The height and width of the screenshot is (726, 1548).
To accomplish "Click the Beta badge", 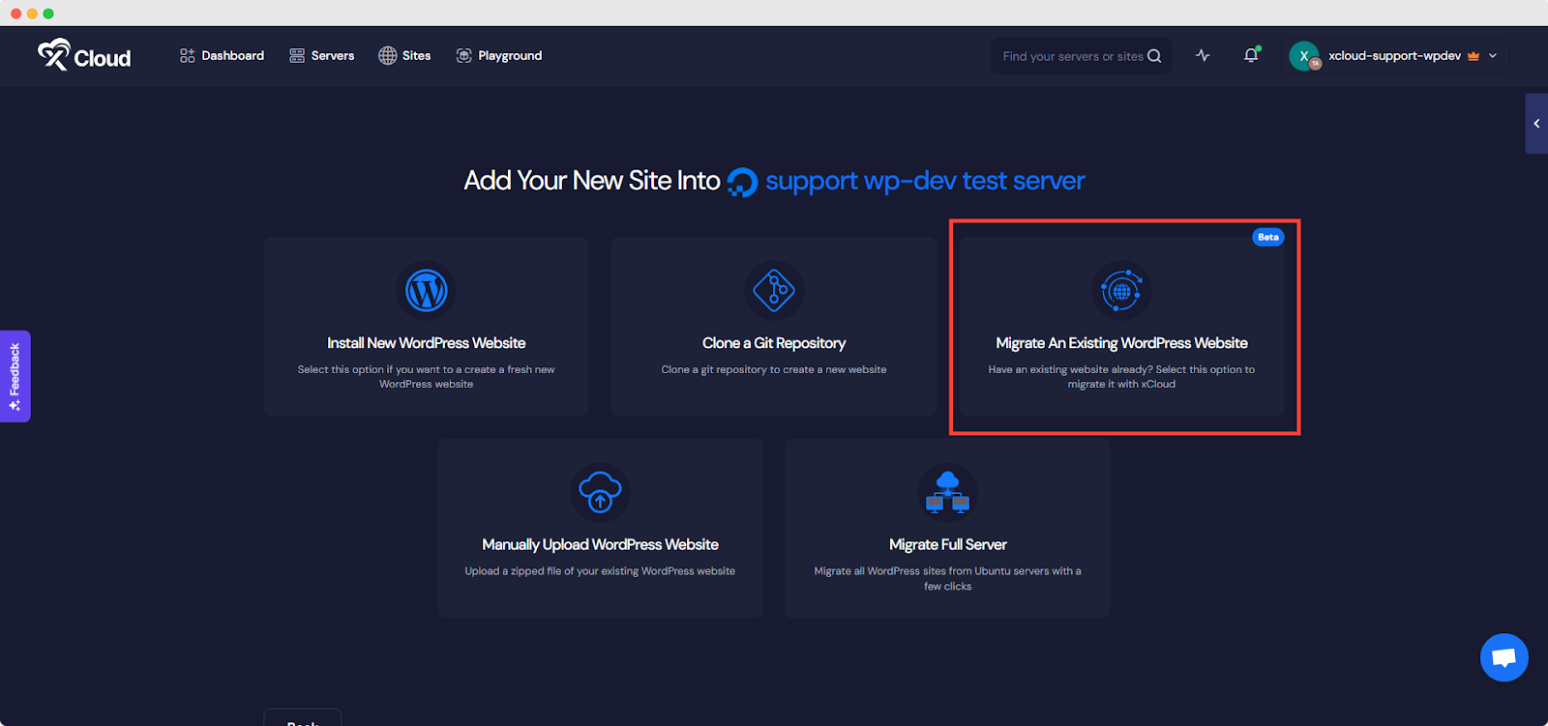I will coord(1268,237).
